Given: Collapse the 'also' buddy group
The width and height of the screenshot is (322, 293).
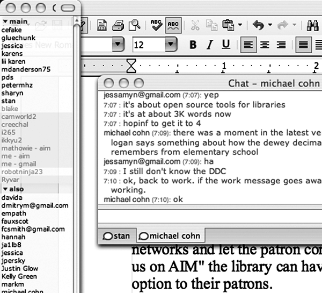Looking at the screenshot, I should click(5, 189).
